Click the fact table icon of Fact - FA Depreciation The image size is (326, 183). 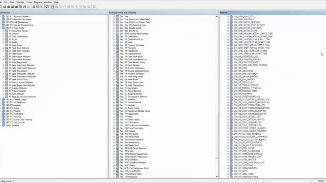point(117,88)
